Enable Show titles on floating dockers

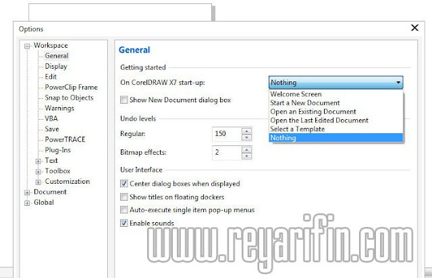124,197
